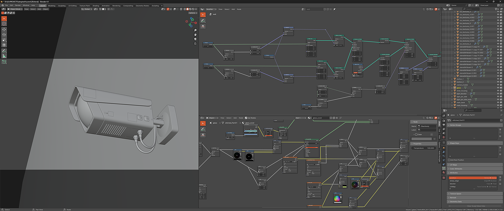This screenshot has height=211, width=504.
Task: Pick the Measure tool
Action: tap(4, 56)
